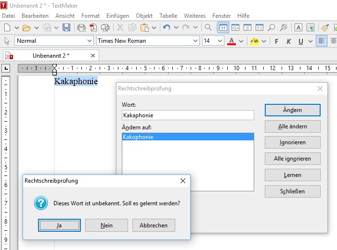Open the Einfügen menu

(x=117, y=15)
